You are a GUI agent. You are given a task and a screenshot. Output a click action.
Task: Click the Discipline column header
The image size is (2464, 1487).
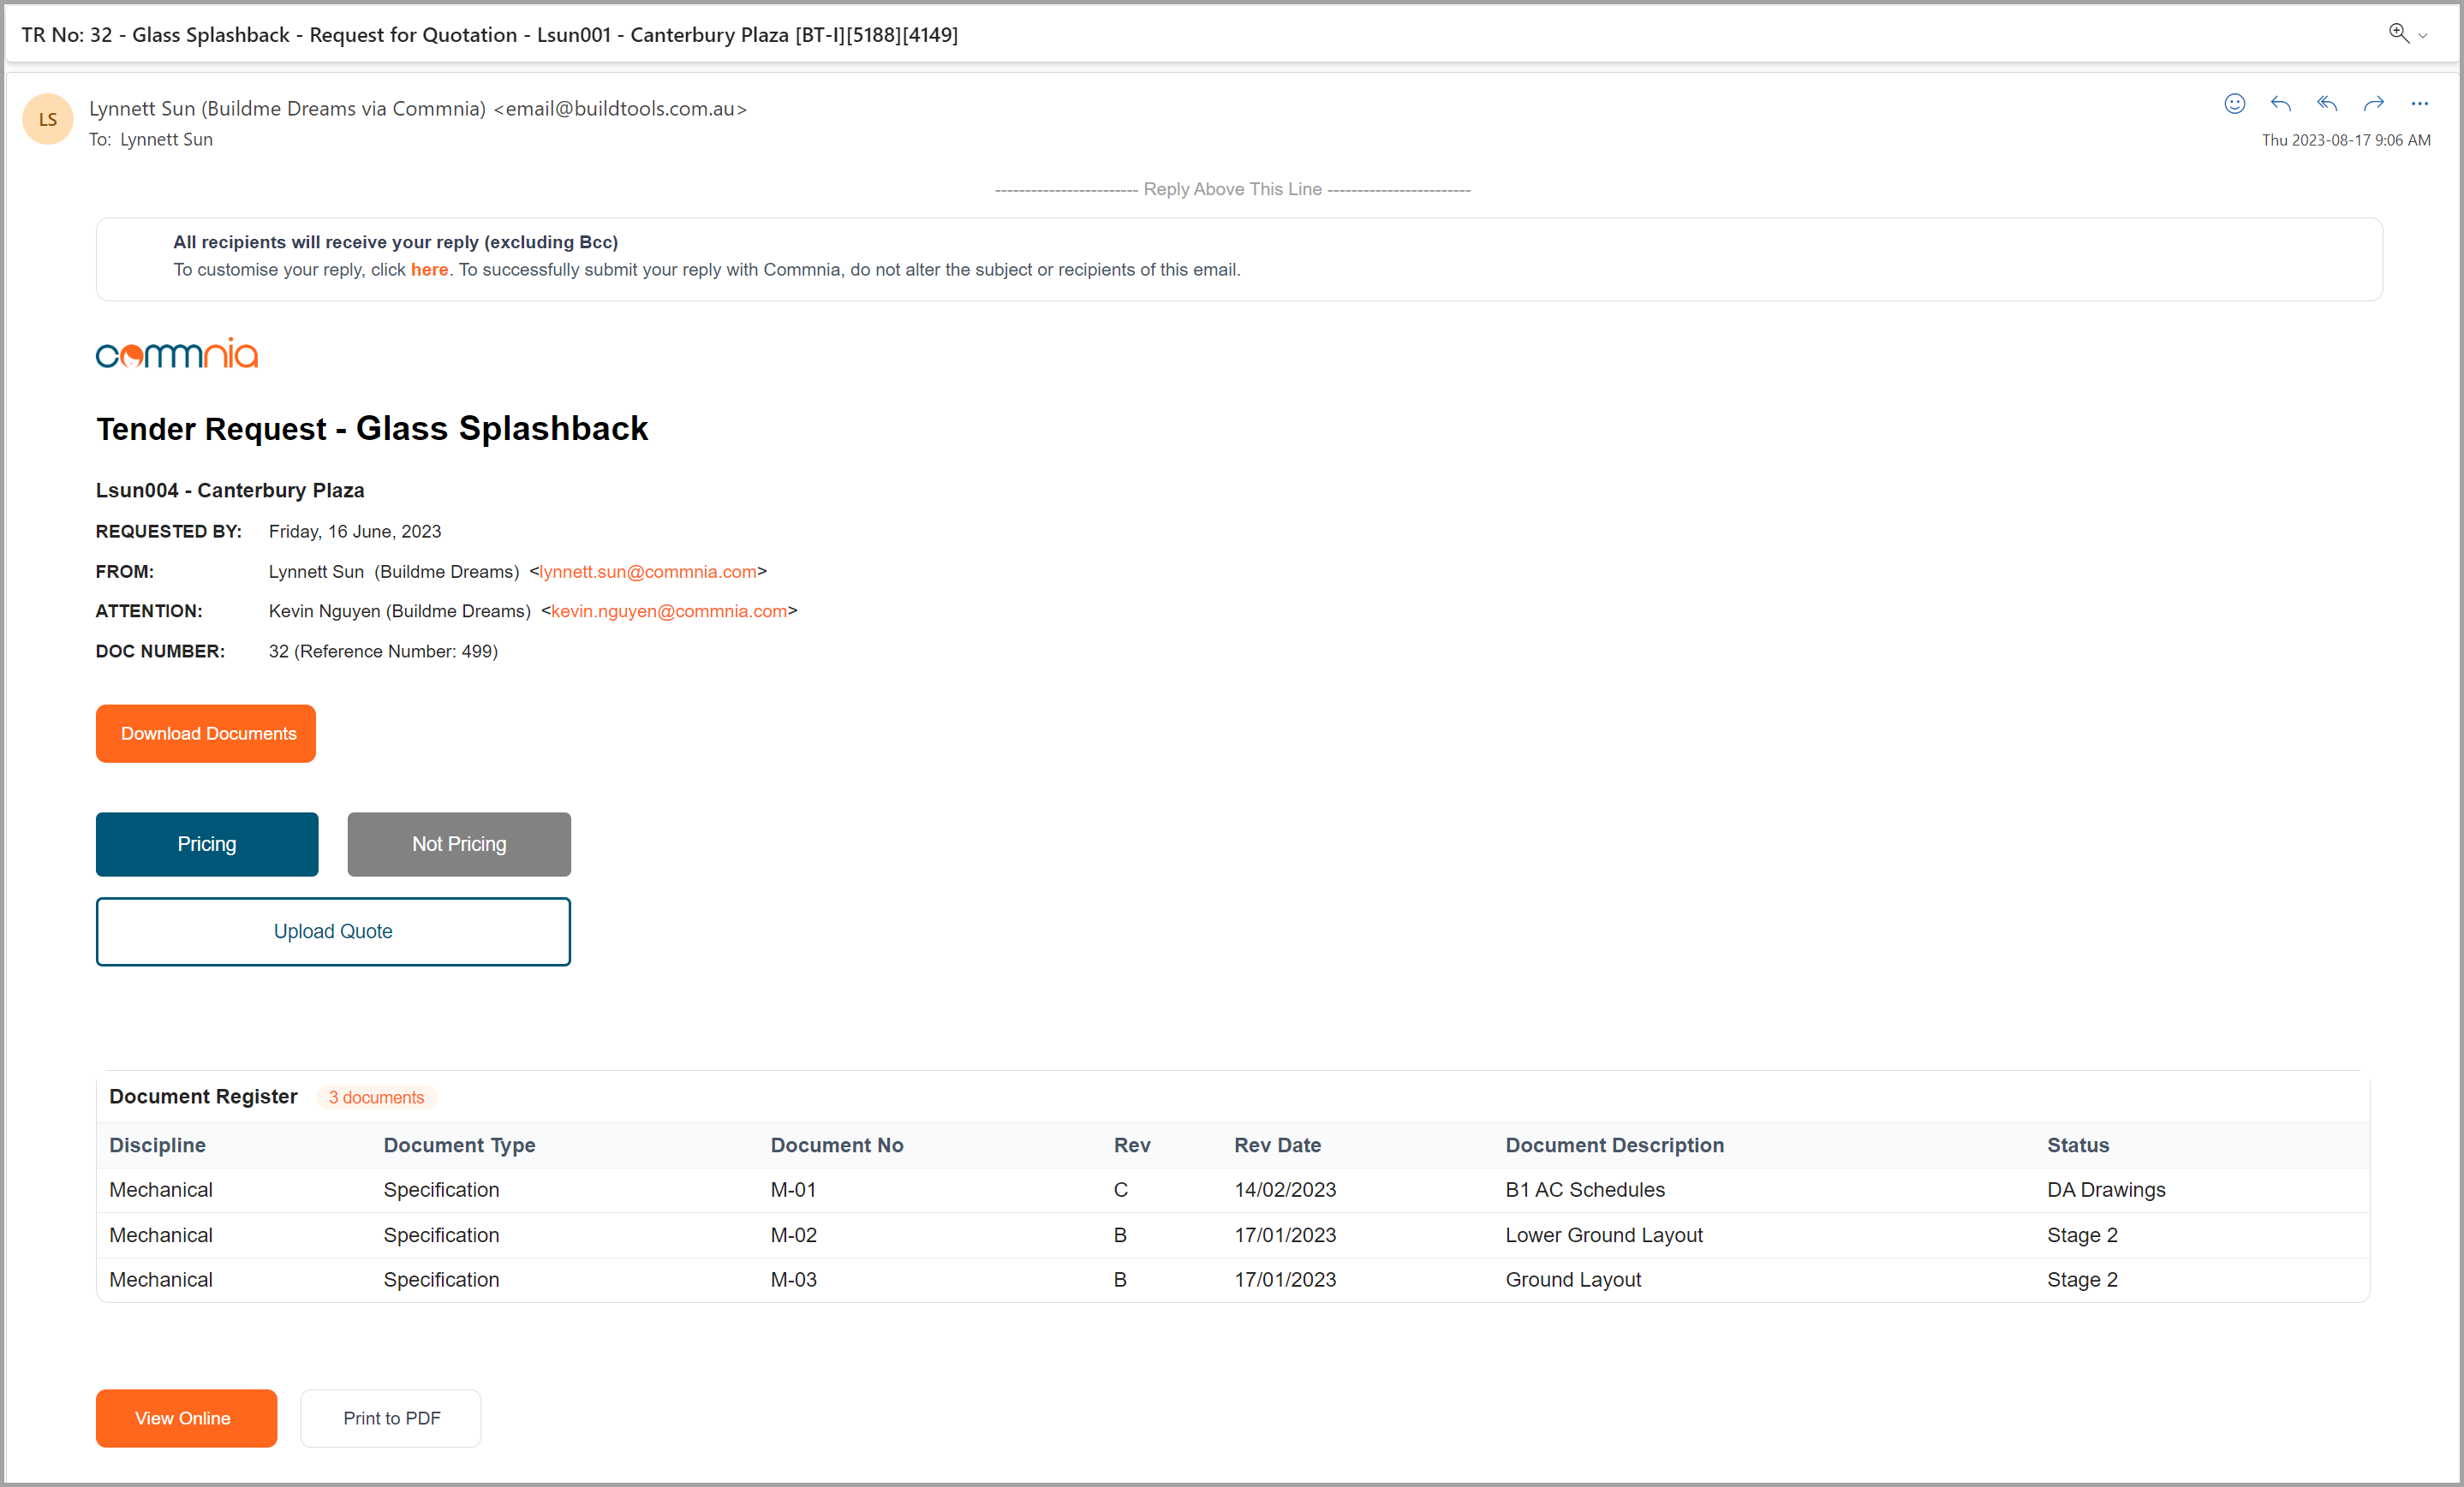click(157, 1145)
